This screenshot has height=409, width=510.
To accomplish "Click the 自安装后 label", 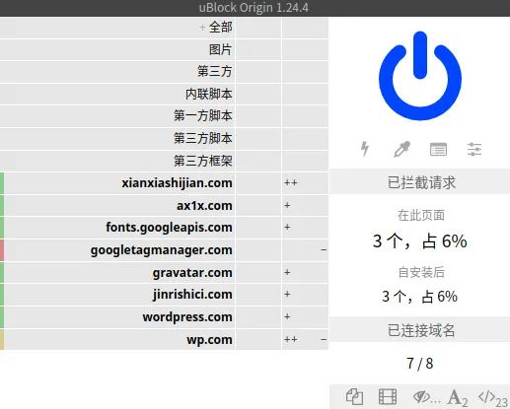I will tap(421, 272).
